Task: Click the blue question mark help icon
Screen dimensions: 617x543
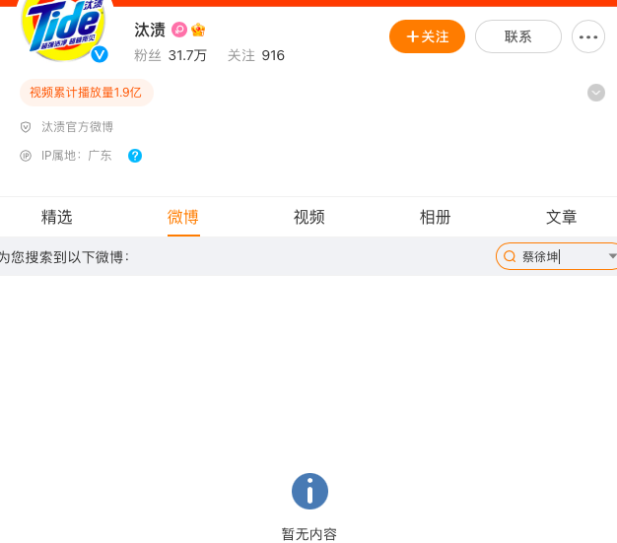Action: 135,156
